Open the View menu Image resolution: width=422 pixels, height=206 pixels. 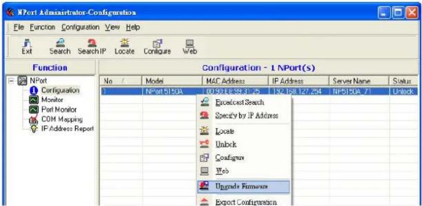click(113, 27)
